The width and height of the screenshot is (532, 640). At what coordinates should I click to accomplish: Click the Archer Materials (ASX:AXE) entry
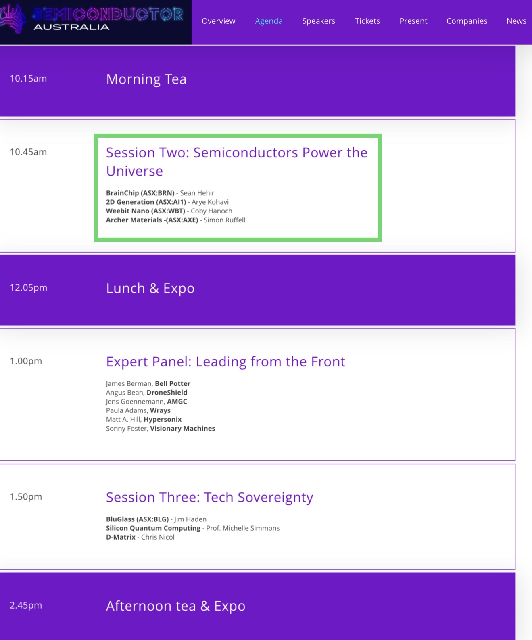[x=152, y=220]
